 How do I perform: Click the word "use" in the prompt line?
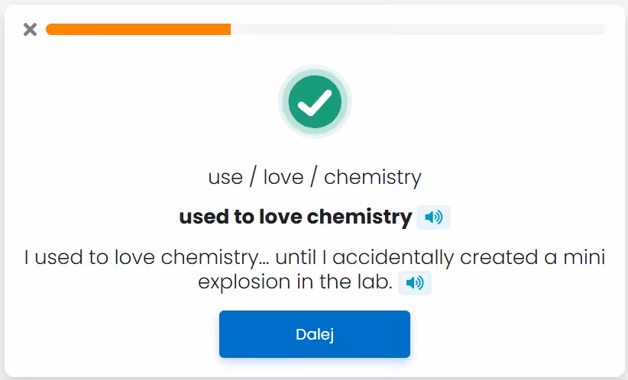225,178
